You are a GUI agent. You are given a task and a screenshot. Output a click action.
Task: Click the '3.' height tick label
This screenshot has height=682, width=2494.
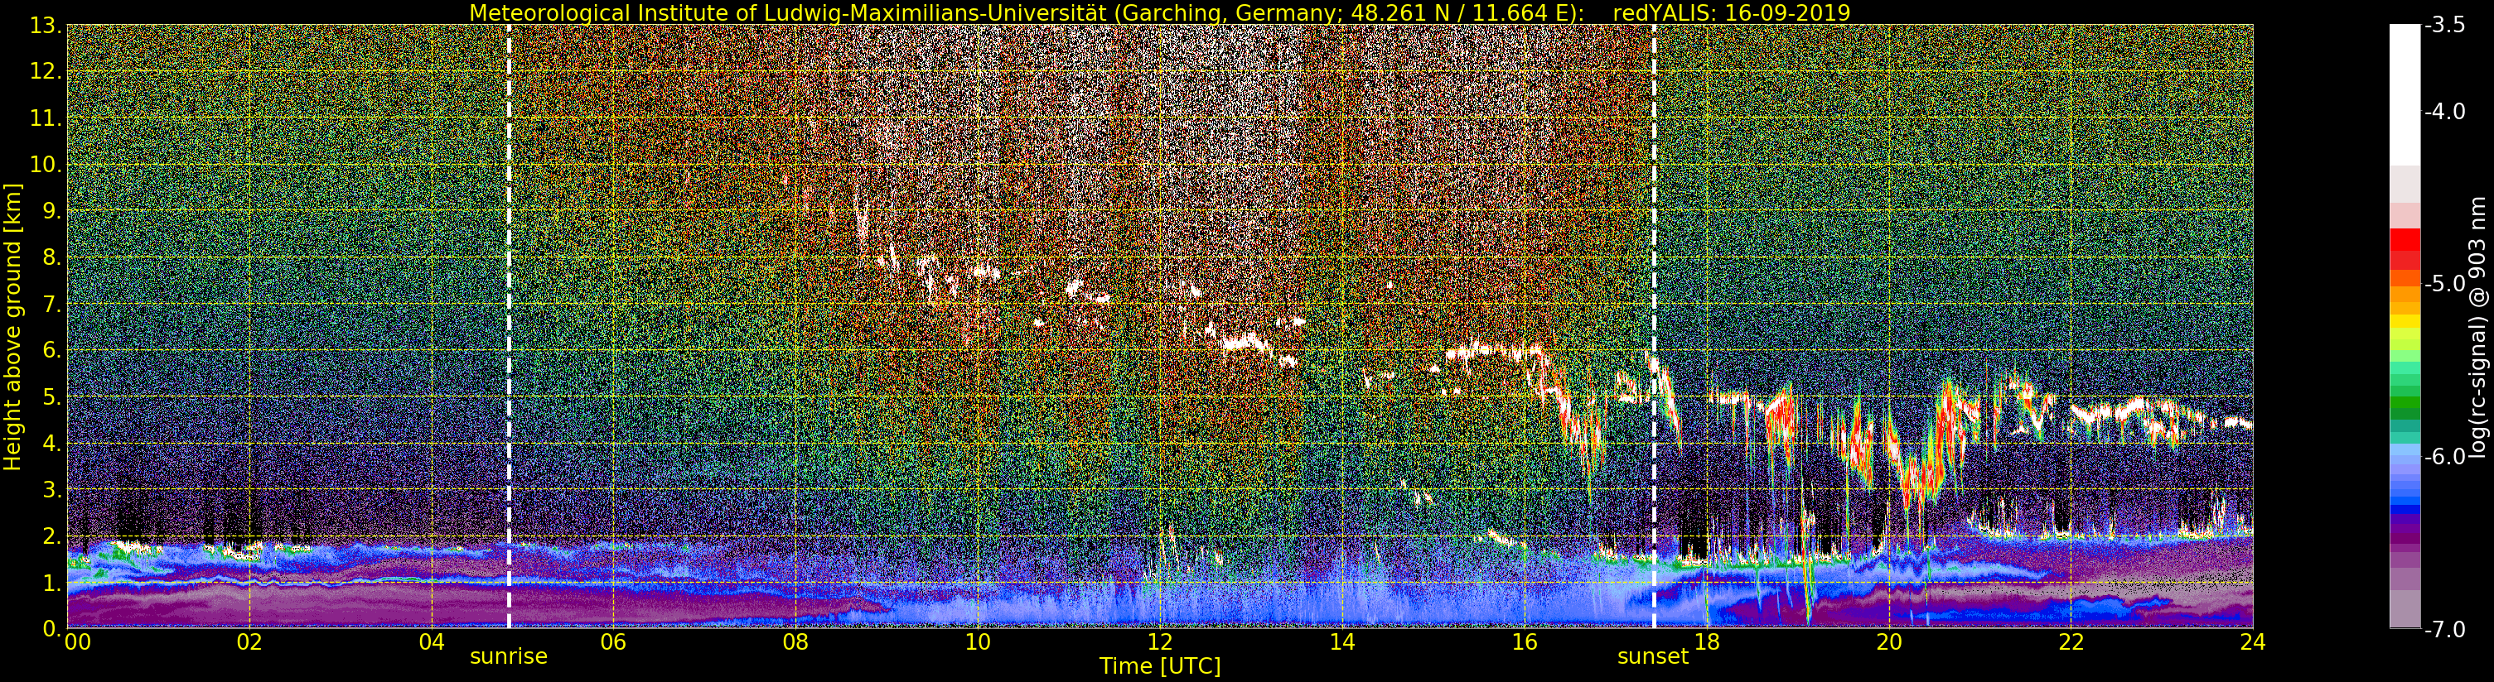click(52, 489)
